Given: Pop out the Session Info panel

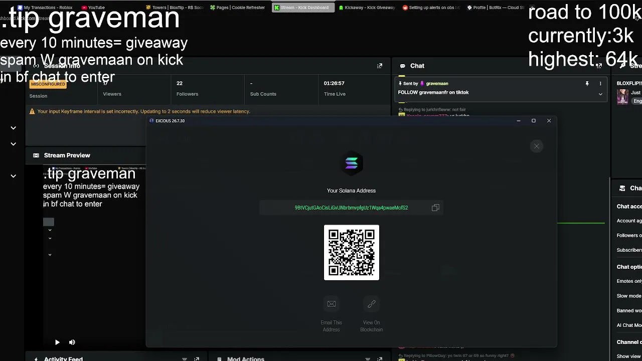Looking at the screenshot, I should click(x=380, y=66).
